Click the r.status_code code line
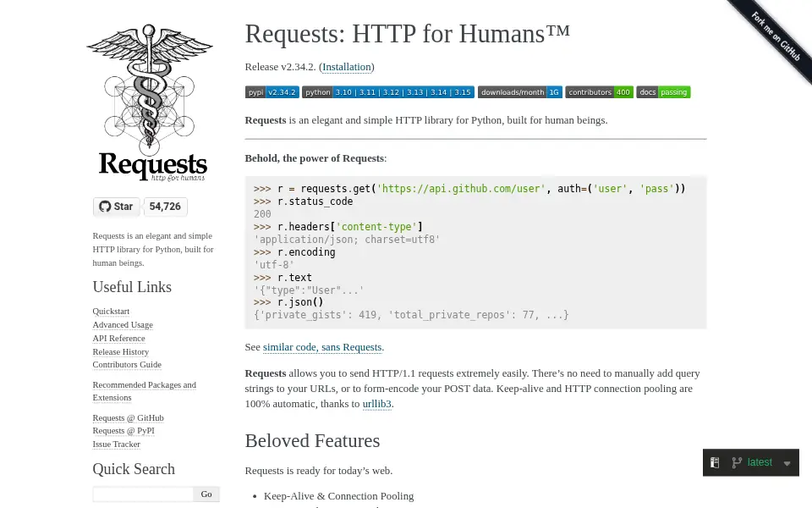The image size is (812, 508). point(303,202)
